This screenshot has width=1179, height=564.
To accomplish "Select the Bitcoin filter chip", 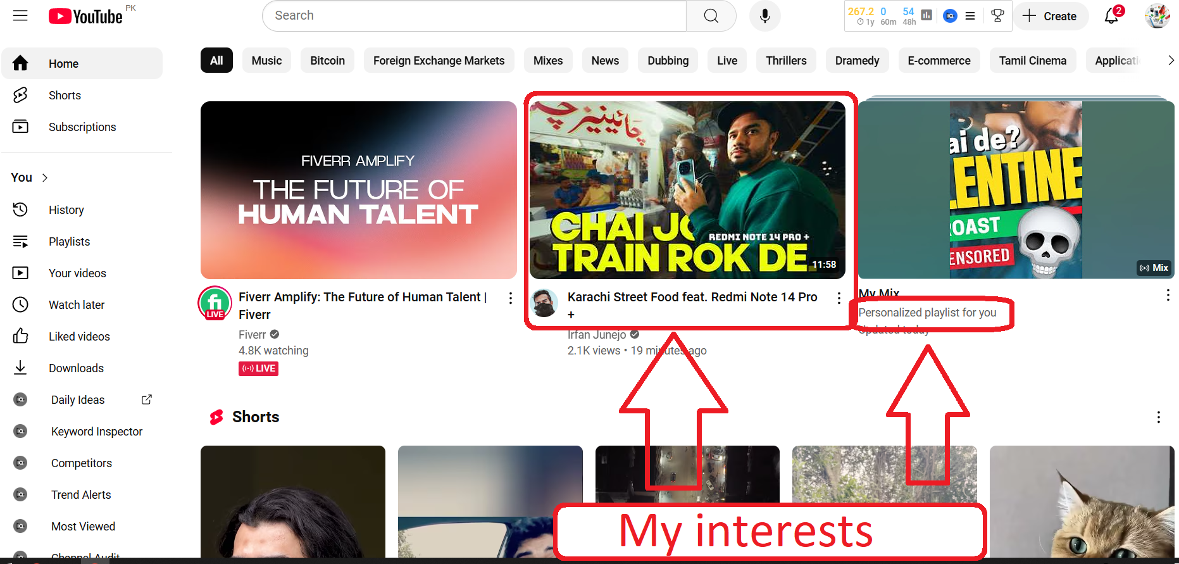I will pyautogui.click(x=327, y=60).
